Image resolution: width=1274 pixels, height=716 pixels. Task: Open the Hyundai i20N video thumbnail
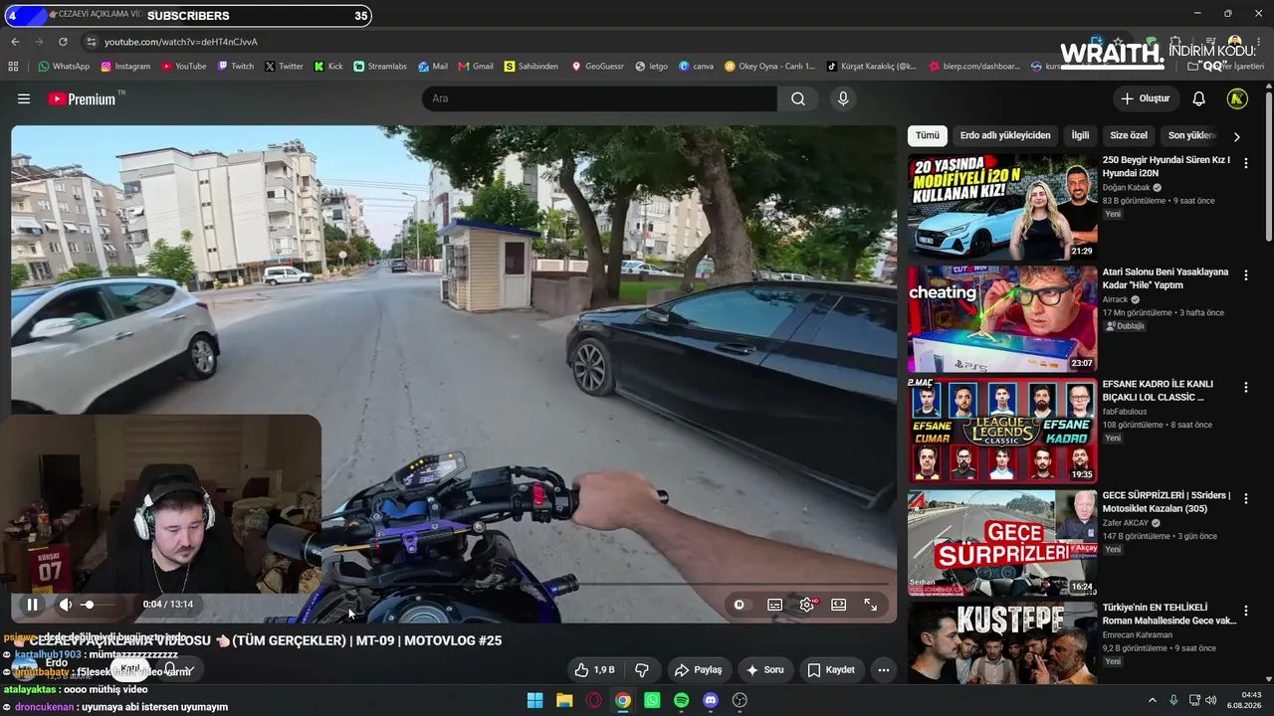point(1002,207)
